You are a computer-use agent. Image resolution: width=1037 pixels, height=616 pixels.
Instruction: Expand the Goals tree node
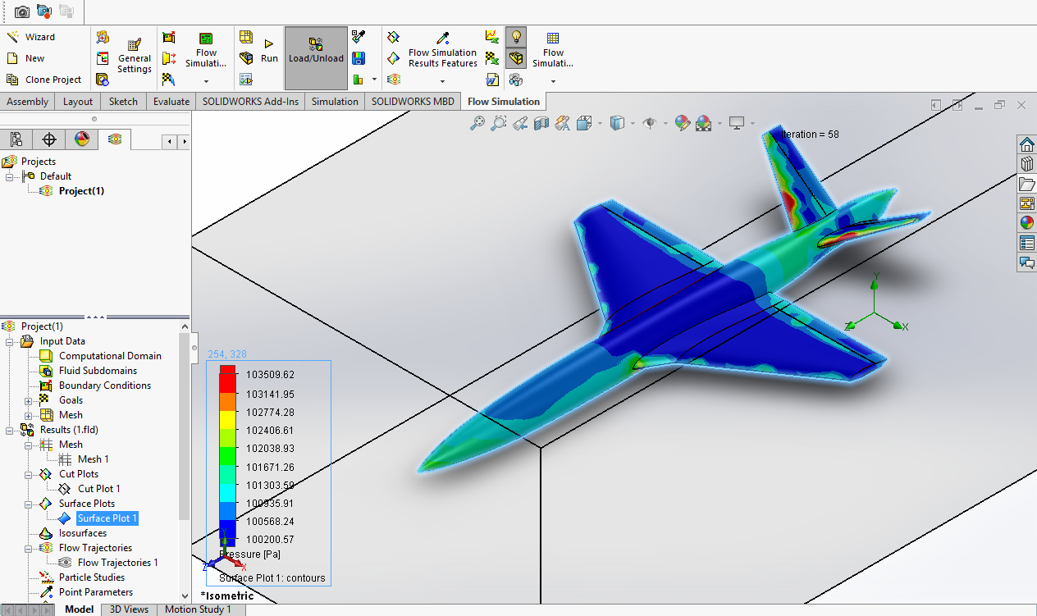[x=29, y=400]
